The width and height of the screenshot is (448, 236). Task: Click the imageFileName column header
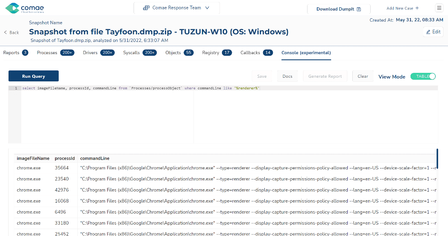33,158
